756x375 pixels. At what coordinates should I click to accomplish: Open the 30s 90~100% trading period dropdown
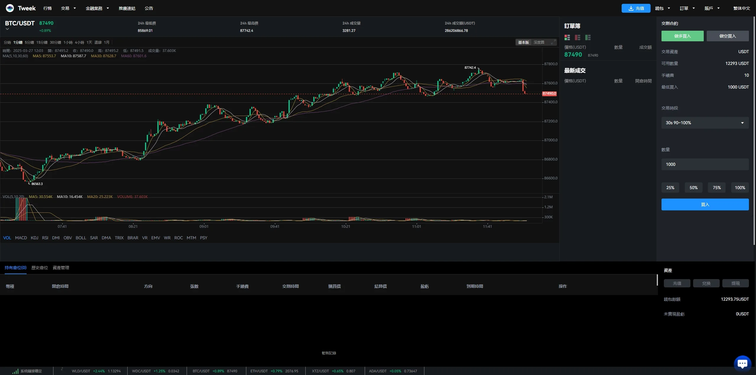[705, 123]
